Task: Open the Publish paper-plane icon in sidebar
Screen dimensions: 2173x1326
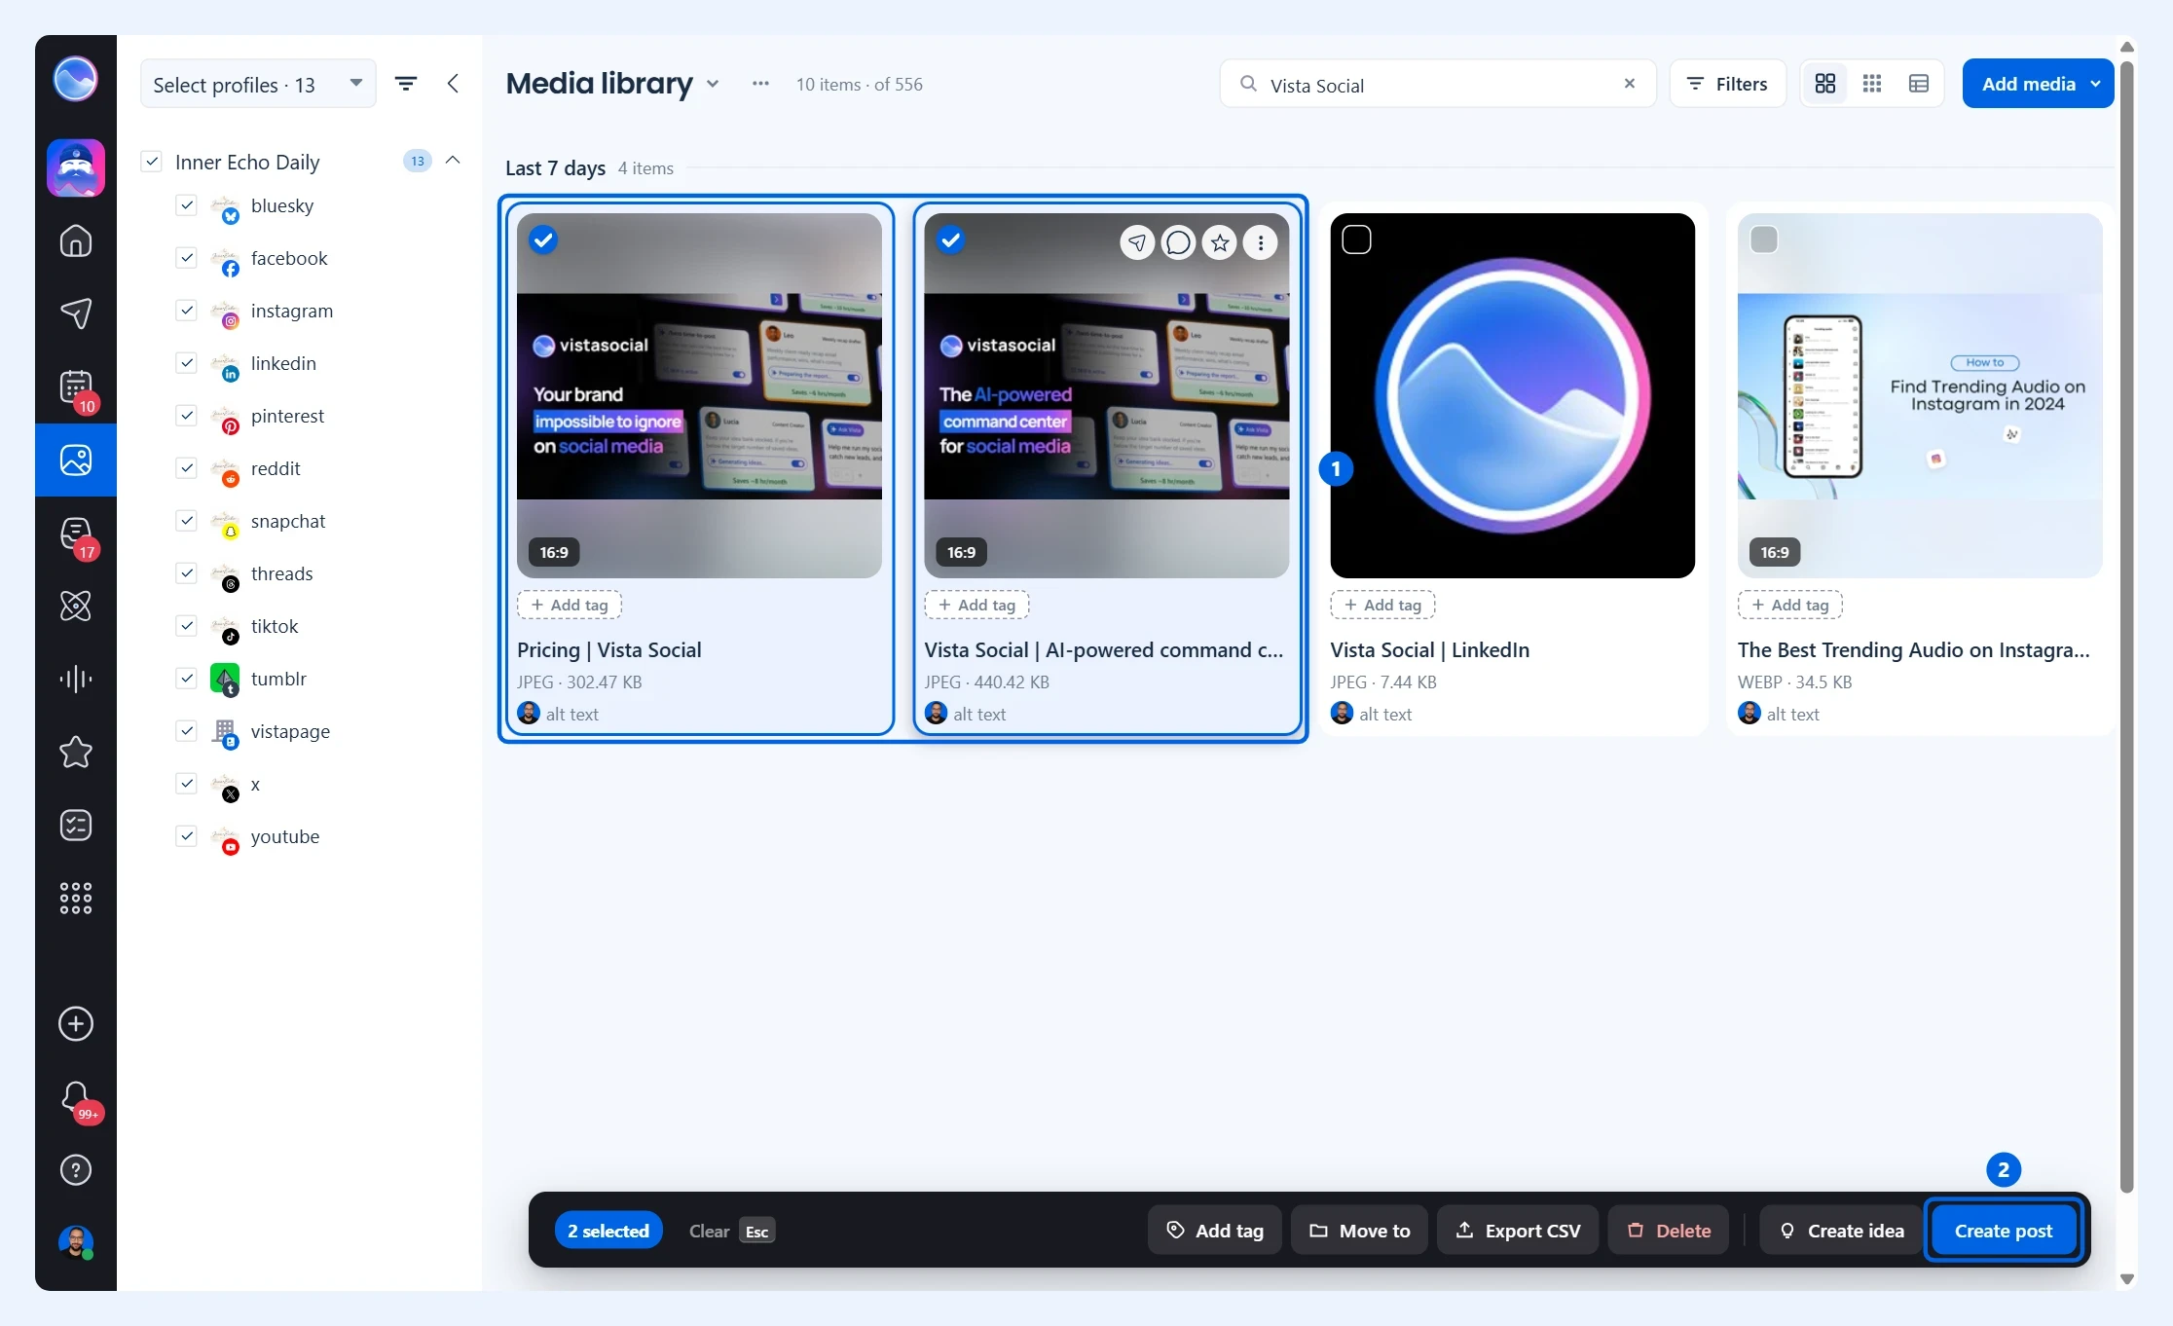Action: [76, 313]
